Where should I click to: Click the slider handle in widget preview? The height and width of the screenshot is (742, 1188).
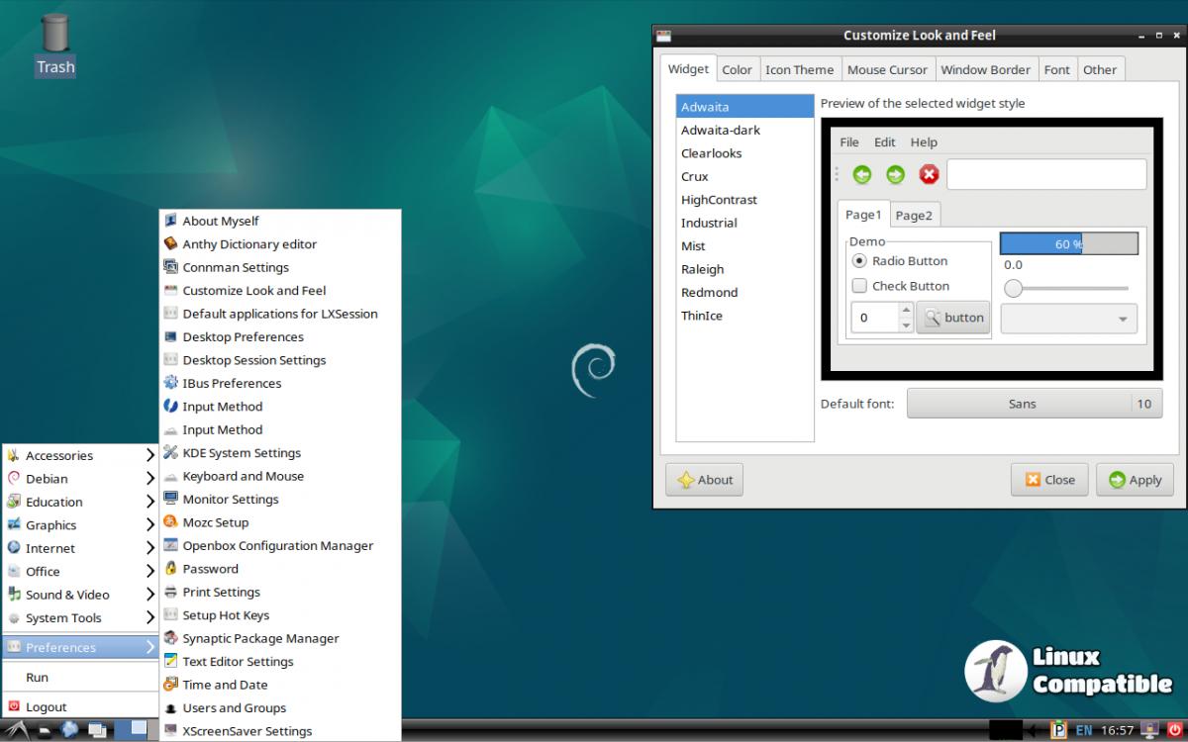pyautogui.click(x=1013, y=288)
